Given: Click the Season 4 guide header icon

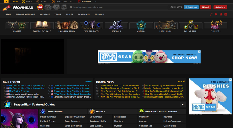Looking at the screenshot, I should click(92, 111).
